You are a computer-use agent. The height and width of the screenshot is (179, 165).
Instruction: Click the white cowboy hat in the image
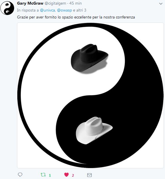point(94,130)
